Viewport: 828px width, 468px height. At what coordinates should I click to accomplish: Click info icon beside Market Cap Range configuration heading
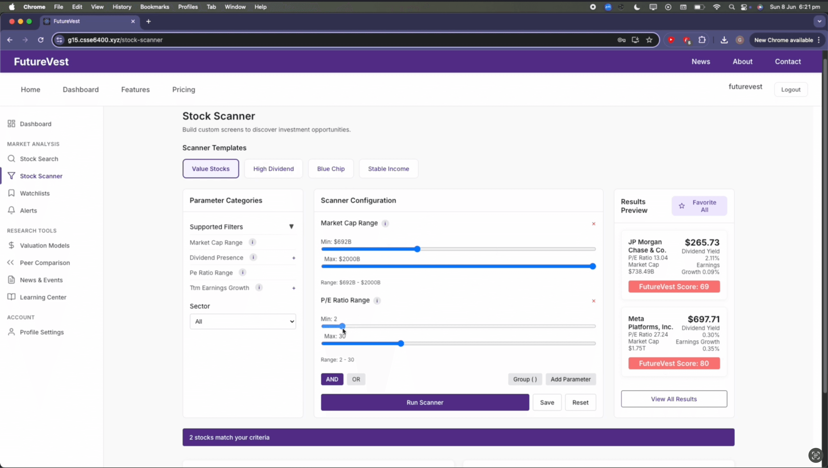pyautogui.click(x=385, y=223)
